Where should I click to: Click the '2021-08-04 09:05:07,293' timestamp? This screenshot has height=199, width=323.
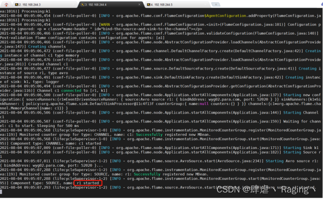(x=25, y=187)
